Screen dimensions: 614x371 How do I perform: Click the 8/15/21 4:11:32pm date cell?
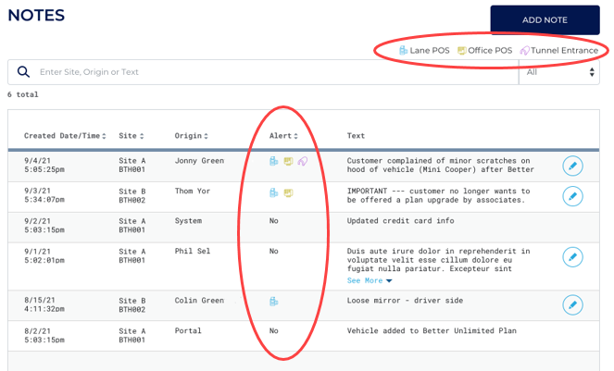pyautogui.click(x=44, y=304)
